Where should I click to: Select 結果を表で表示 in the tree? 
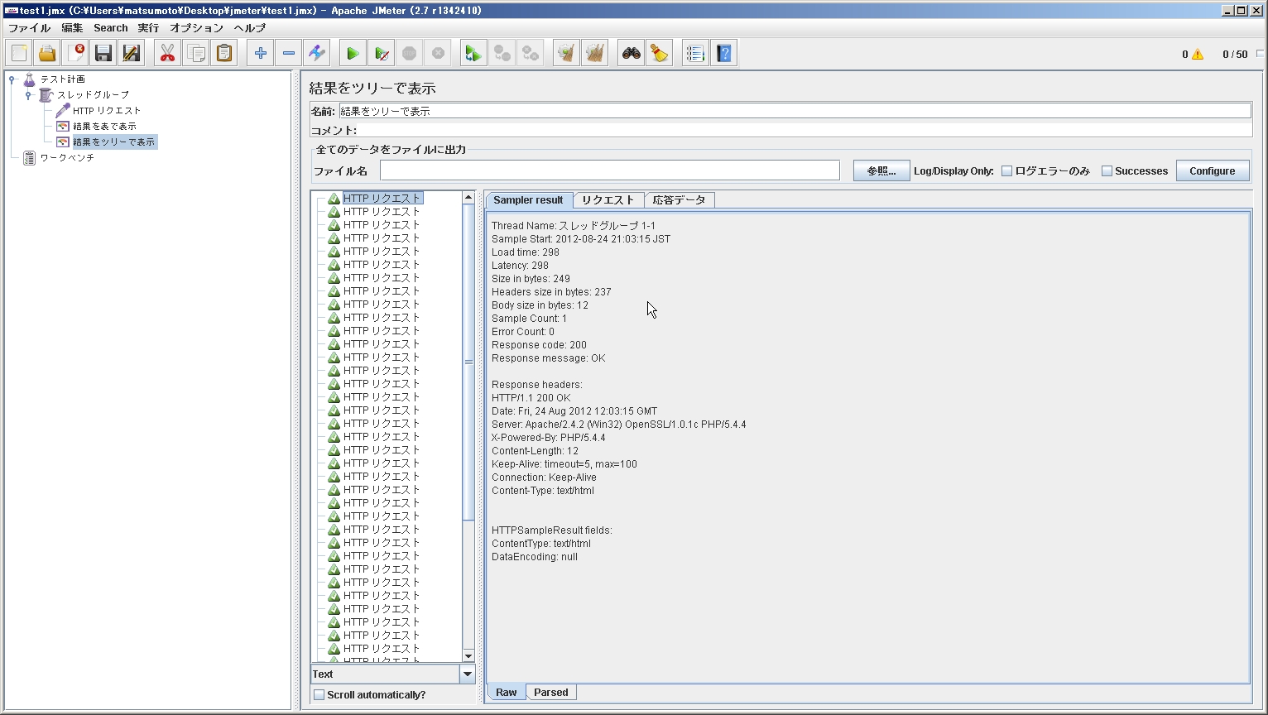point(104,127)
